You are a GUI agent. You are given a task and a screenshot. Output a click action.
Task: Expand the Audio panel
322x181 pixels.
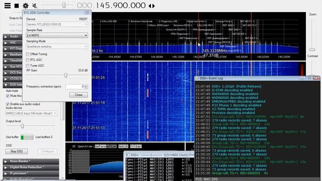point(13,37)
